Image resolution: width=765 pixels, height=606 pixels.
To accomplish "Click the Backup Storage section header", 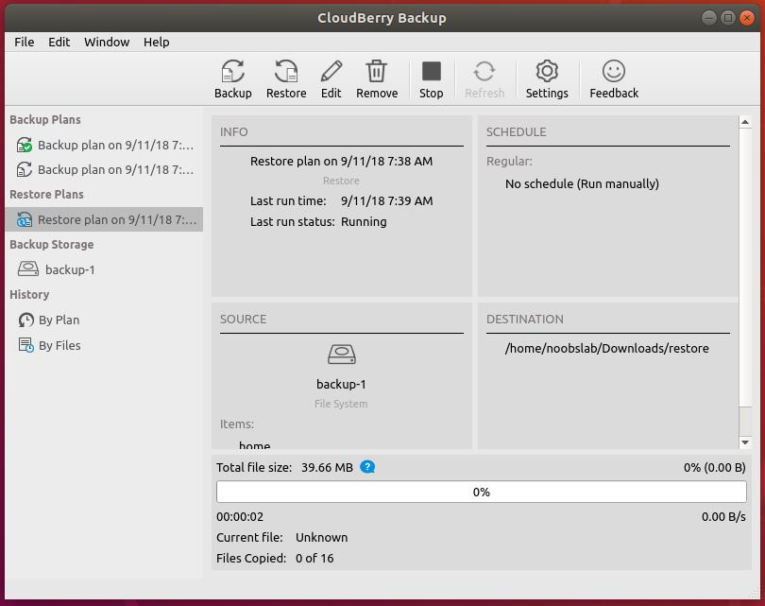I will pos(52,244).
